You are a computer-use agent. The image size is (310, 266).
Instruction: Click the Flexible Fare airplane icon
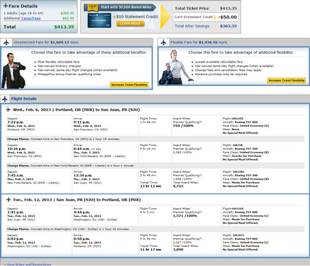pyautogui.click(x=164, y=42)
